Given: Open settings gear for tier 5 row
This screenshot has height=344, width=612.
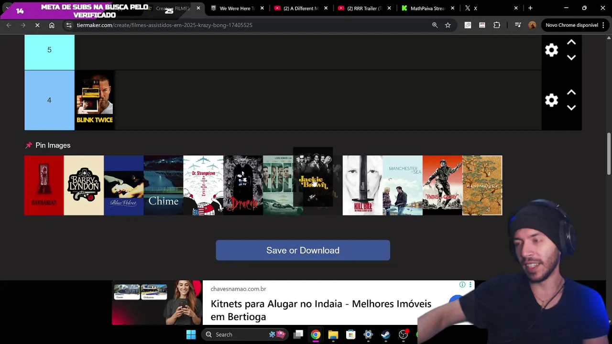Looking at the screenshot, I should (x=551, y=50).
